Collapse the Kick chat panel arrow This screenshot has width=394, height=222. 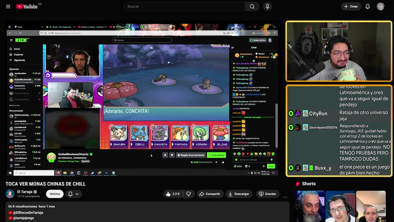(232, 47)
